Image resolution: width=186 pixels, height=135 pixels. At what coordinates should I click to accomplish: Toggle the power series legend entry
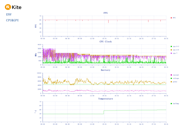[174, 82]
